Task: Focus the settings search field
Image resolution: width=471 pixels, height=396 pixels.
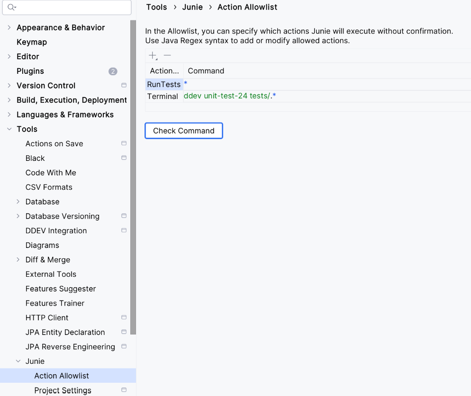Action: pyautogui.click(x=71, y=8)
